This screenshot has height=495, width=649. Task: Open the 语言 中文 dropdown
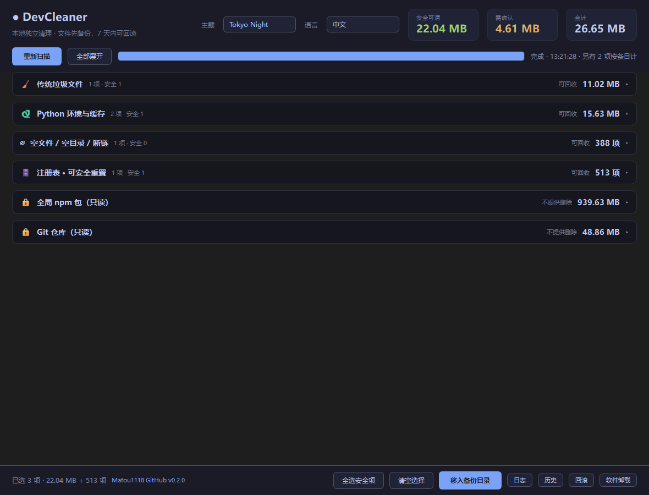[363, 24]
